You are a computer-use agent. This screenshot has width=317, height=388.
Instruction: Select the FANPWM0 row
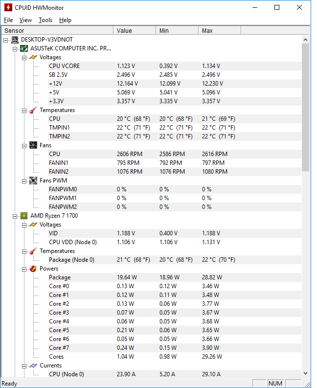click(175, 189)
